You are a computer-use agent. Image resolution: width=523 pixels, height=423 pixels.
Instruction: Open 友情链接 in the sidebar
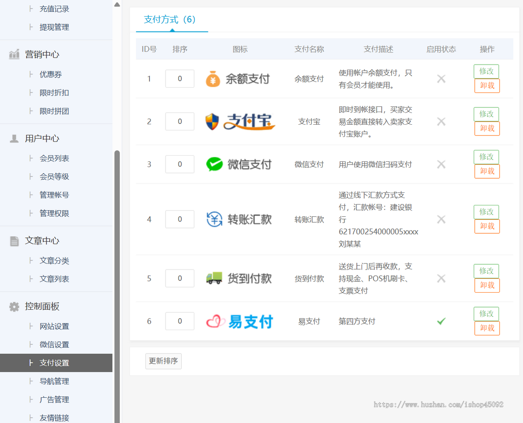pos(54,418)
